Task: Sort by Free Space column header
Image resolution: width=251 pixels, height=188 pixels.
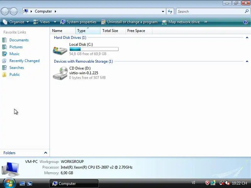Action: click(x=139, y=31)
